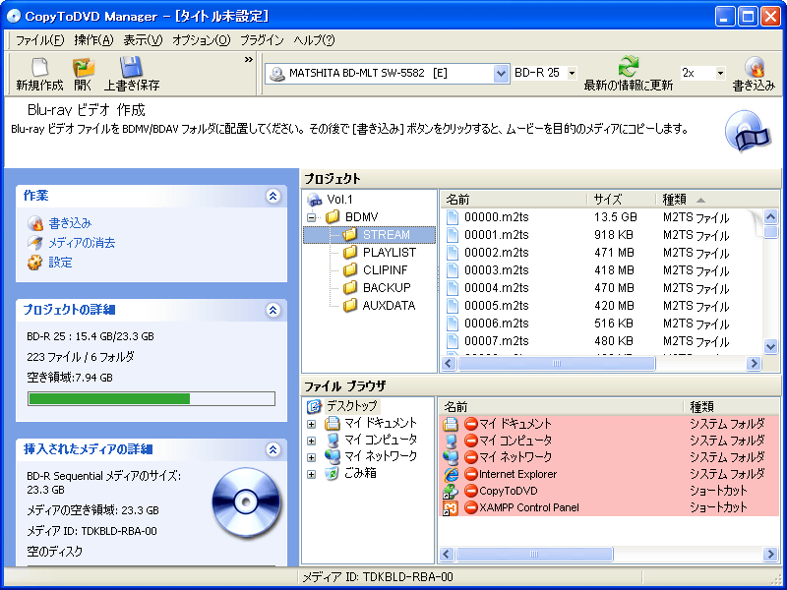Click the 新規作成 new project icon
787x590 pixels.
[39, 67]
